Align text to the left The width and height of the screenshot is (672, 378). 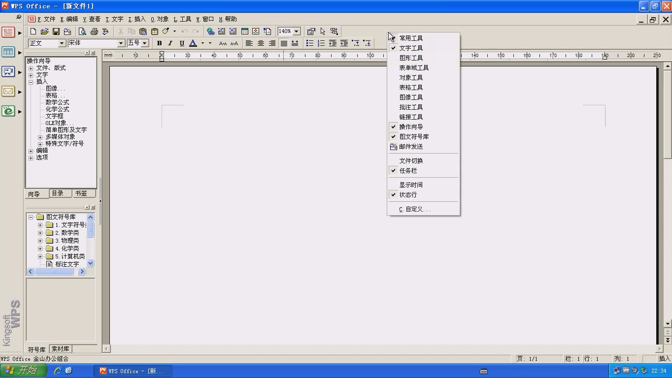[x=249, y=43]
